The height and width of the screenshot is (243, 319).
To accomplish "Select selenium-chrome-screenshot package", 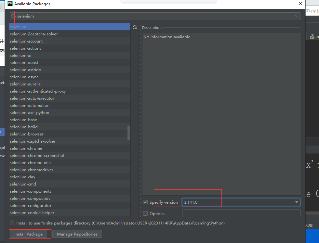I will (70, 155).
